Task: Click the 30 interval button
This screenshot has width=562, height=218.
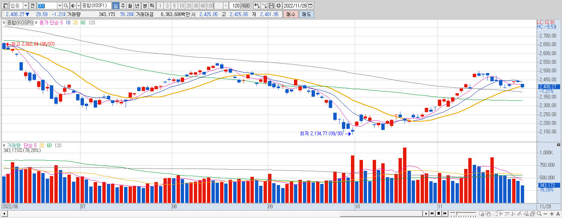Action: 196,6
